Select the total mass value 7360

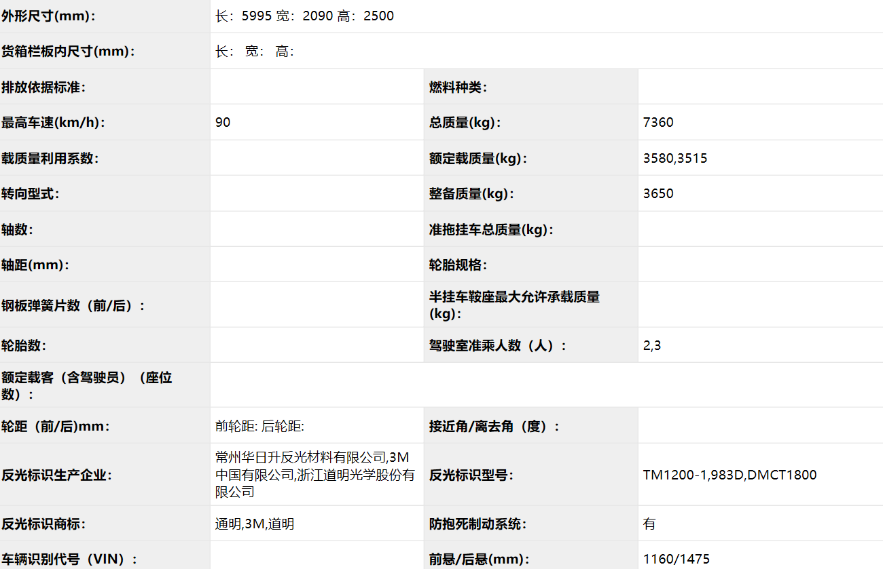tap(658, 123)
